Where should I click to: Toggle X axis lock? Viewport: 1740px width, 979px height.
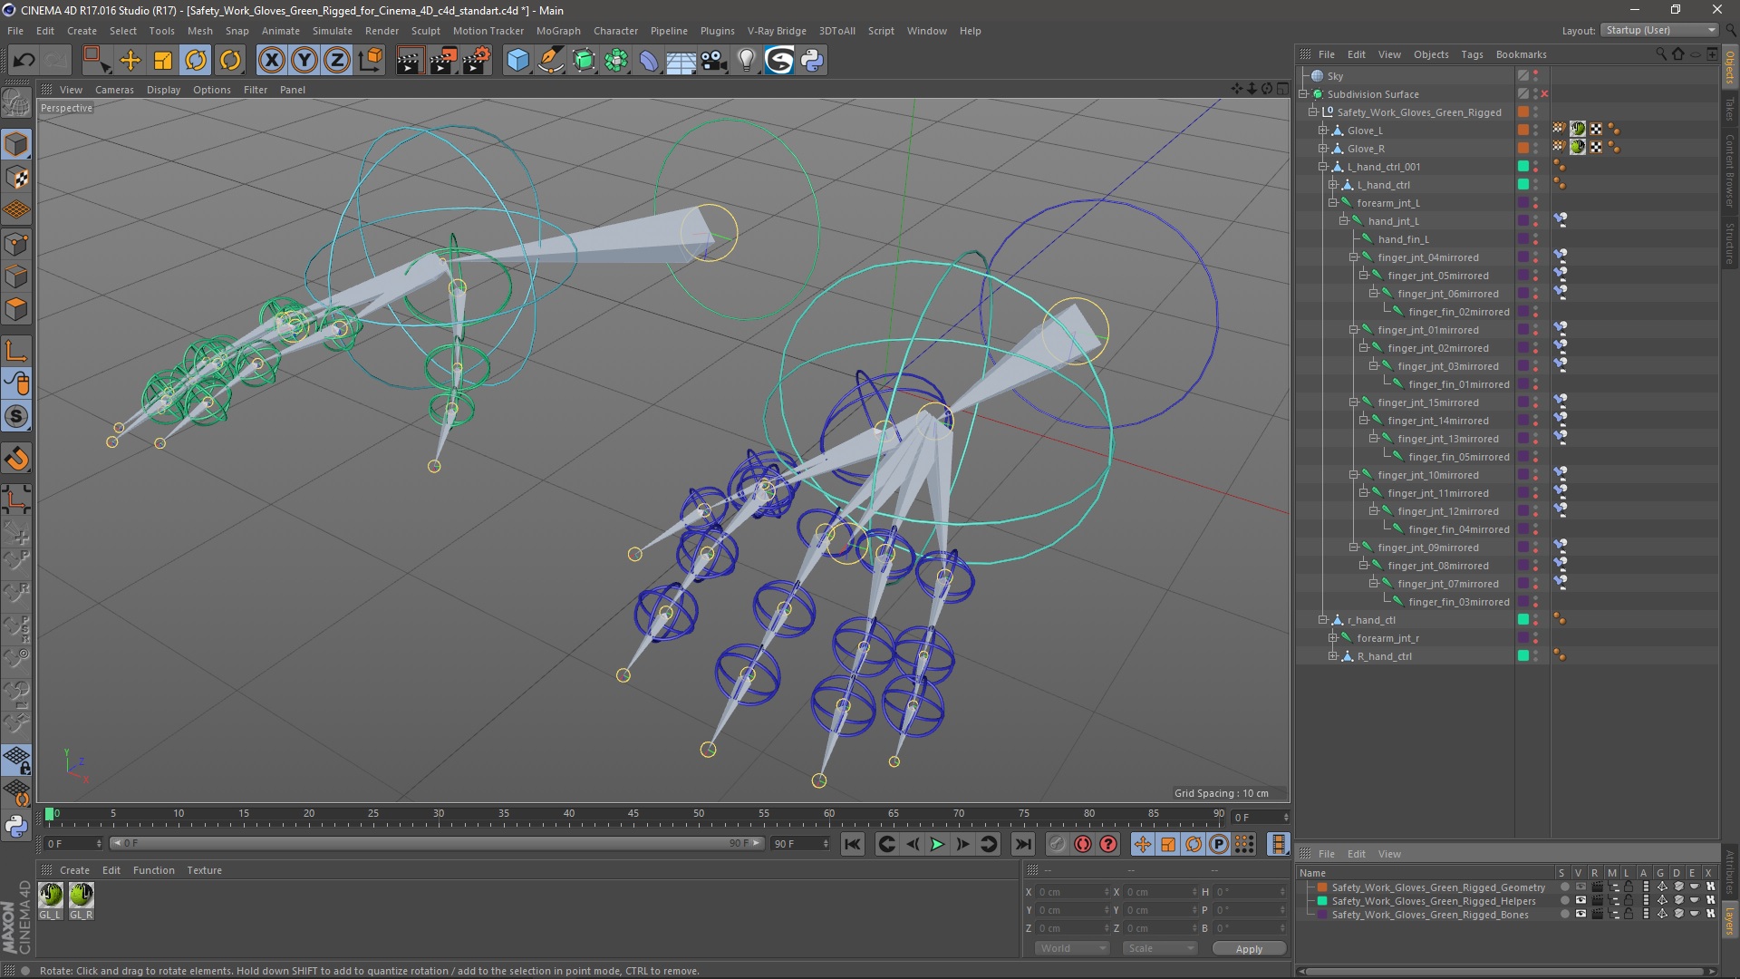tap(271, 61)
